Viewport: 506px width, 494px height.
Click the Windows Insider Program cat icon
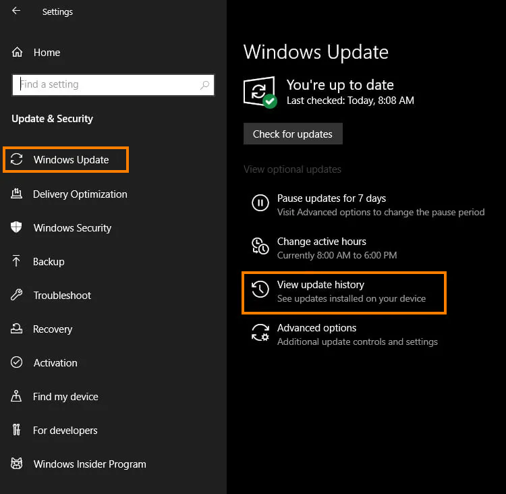[16, 464]
